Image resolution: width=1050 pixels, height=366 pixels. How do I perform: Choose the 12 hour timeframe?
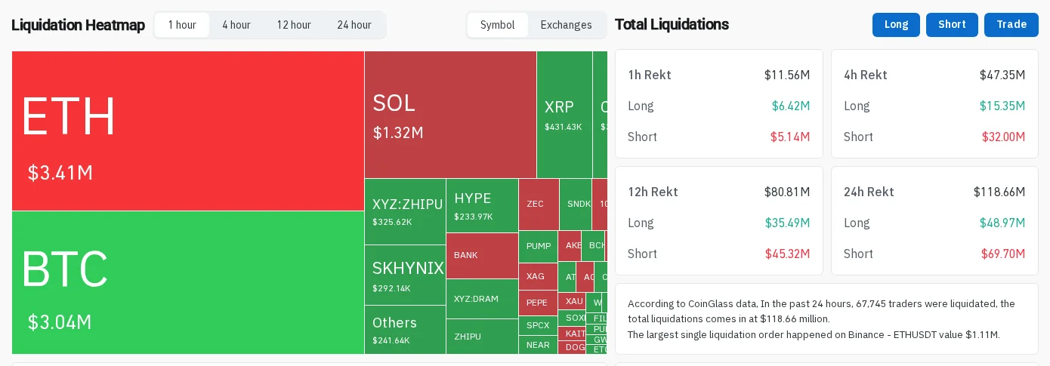(294, 25)
